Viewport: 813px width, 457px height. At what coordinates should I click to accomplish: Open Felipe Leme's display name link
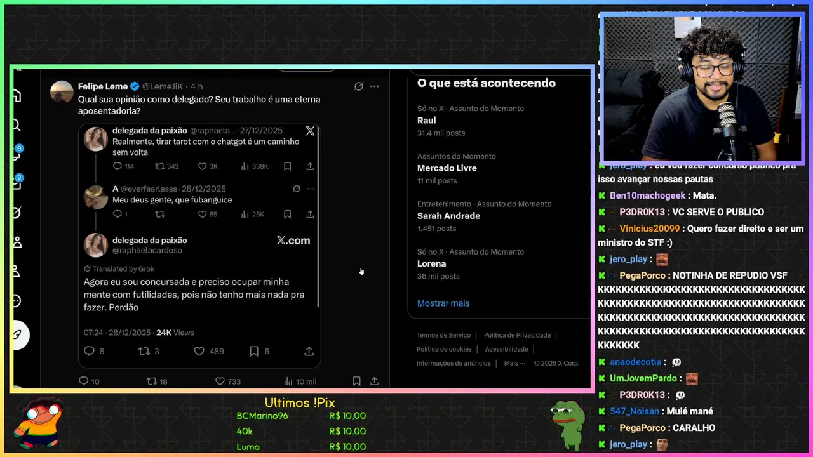[x=103, y=86]
